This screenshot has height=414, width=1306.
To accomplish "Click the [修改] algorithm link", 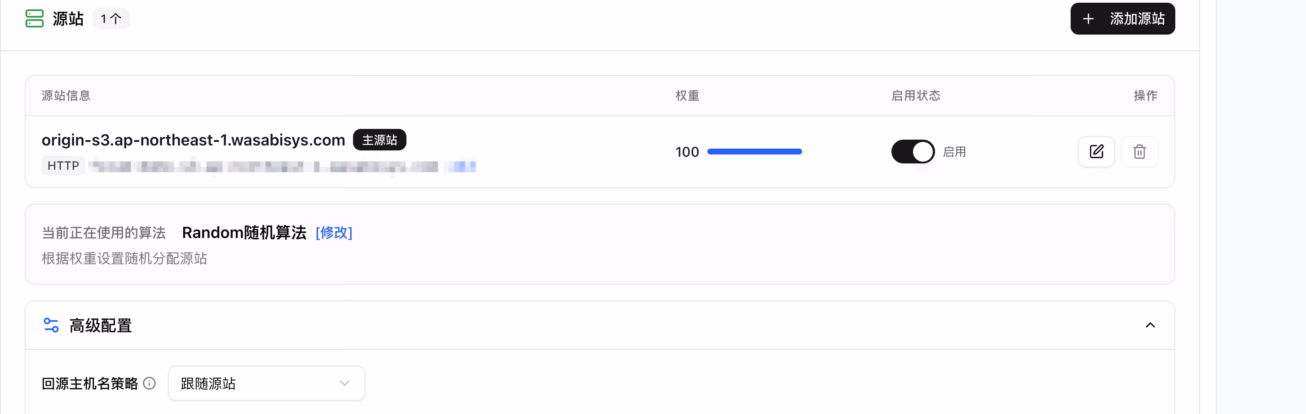I will tap(334, 233).
